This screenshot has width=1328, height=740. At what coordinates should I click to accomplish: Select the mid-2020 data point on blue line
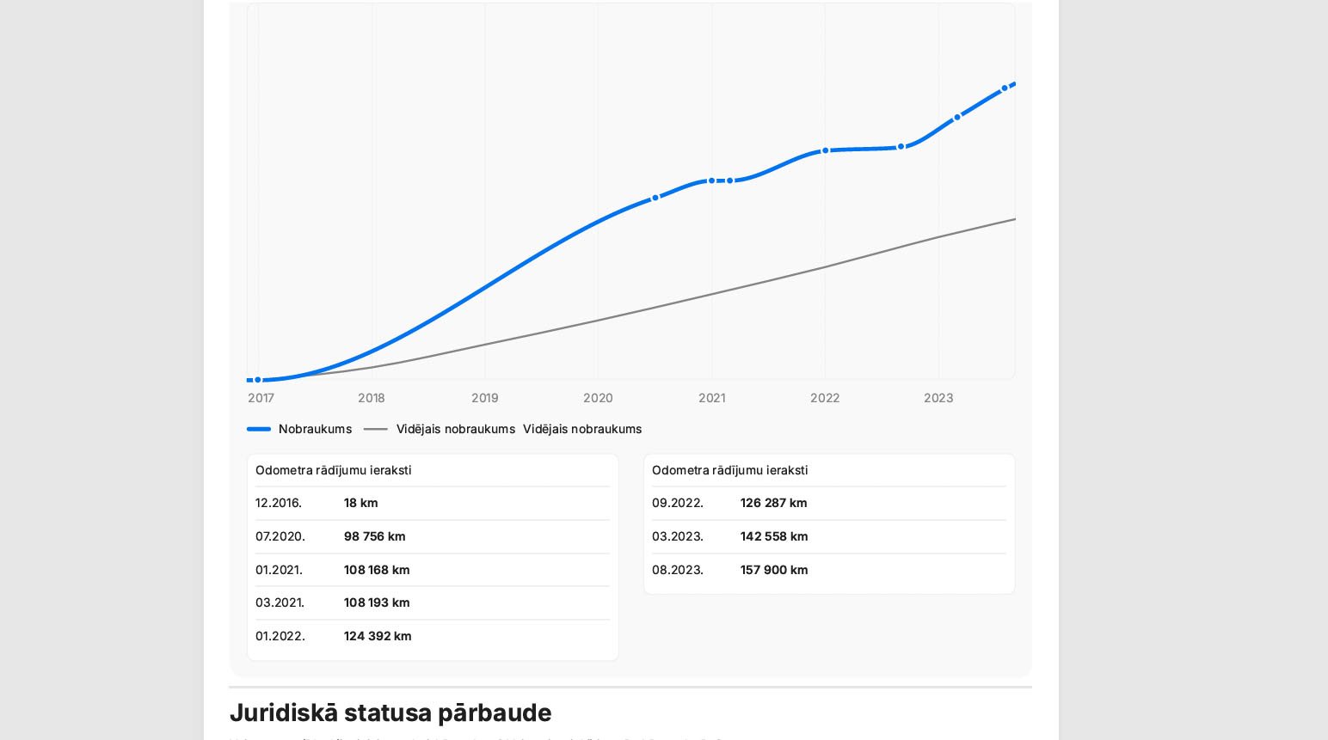[655, 198]
